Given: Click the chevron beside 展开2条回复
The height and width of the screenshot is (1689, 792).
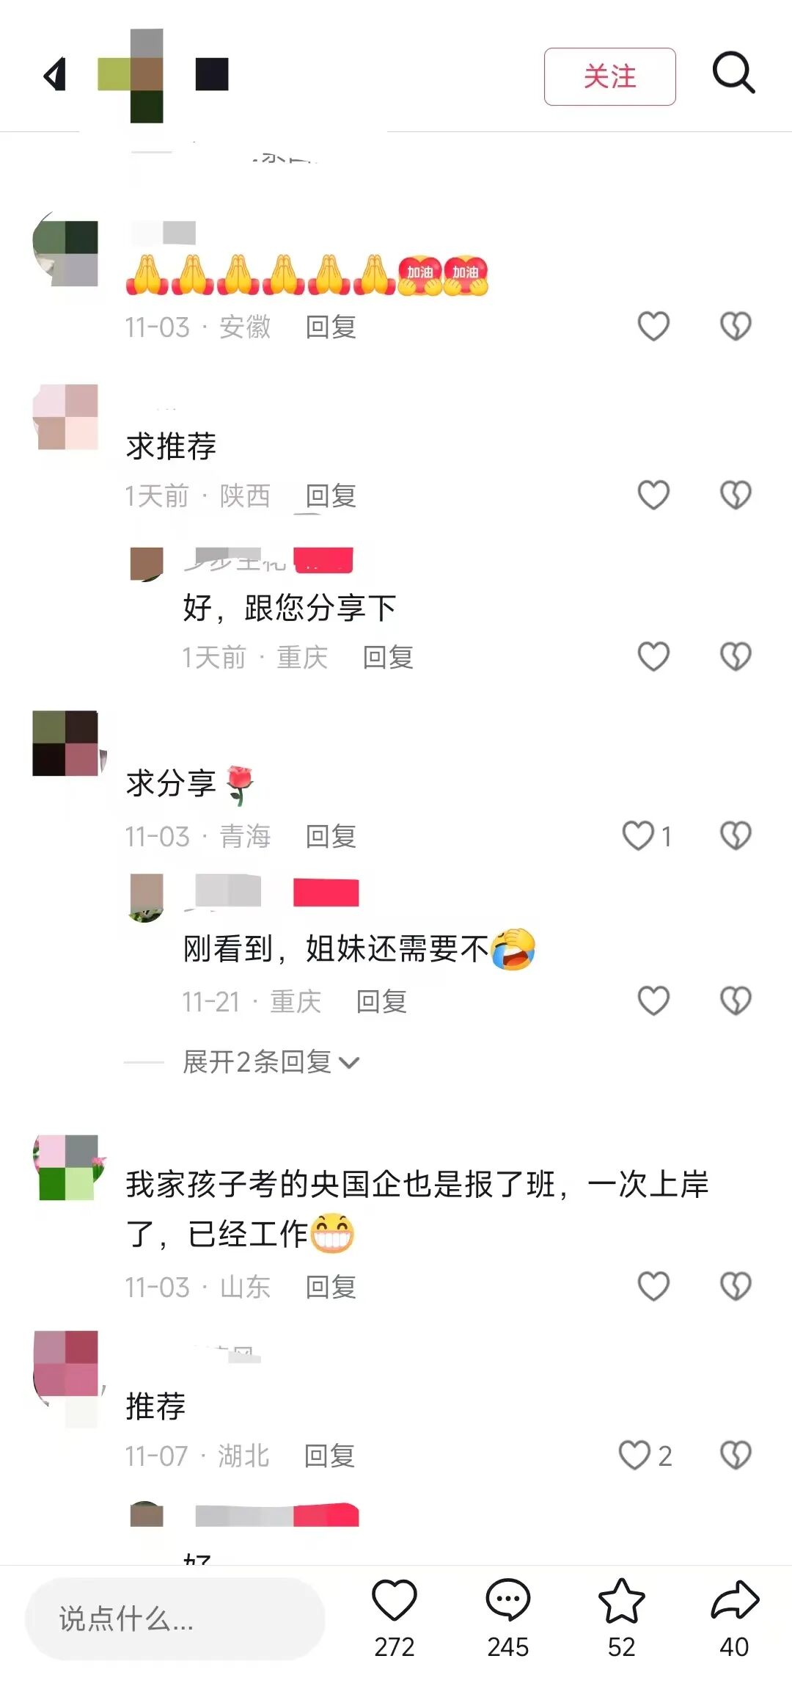Looking at the screenshot, I should tap(350, 1063).
